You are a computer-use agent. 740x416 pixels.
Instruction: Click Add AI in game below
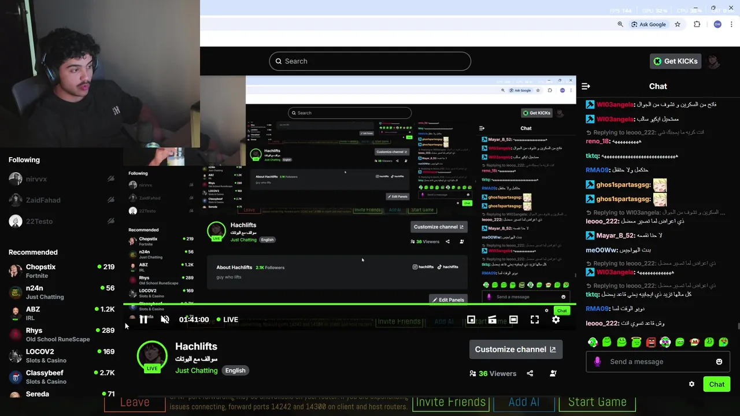click(x=524, y=403)
